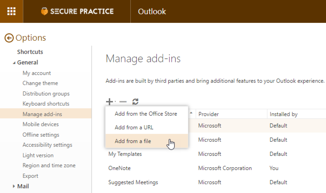Open the app launcher grid
This screenshot has height=193, width=326.
pos(12,11)
